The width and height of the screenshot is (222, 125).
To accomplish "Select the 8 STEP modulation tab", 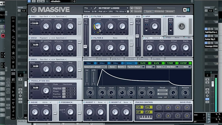I will (184, 63).
